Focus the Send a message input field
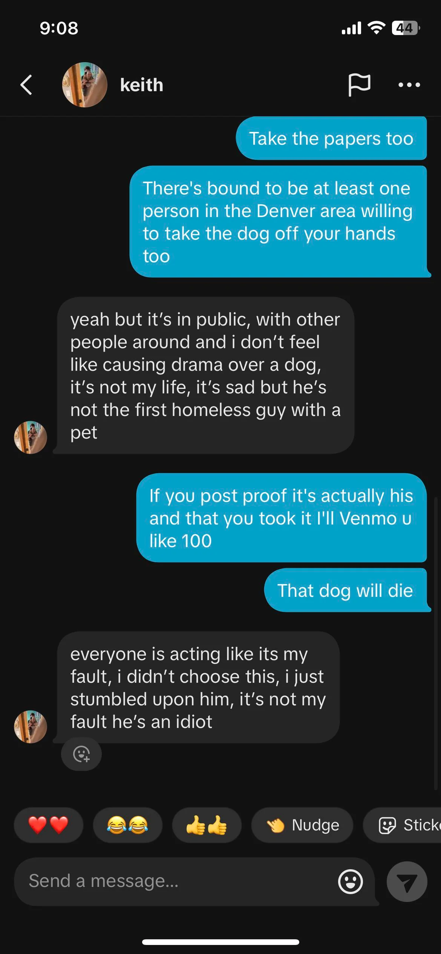The height and width of the screenshot is (954, 441). point(177,881)
